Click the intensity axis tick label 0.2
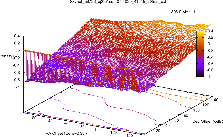Image resolution: width=223 pixels, height=137 pixels. click(x=17, y=43)
